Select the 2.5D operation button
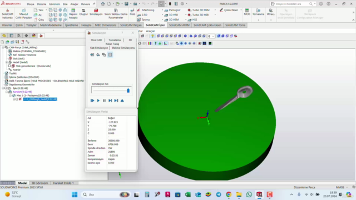The height and width of the screenshot is (200, 356). [x=142, y=15]
